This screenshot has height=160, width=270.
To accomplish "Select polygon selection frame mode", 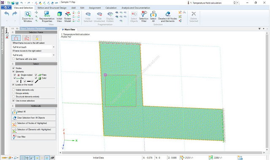I will coord(27,38).
